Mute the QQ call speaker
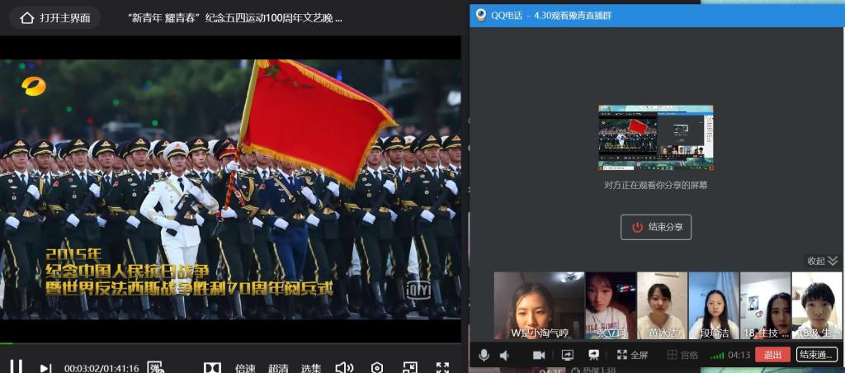Screen dimensions: 845x373 click(504, 355)
